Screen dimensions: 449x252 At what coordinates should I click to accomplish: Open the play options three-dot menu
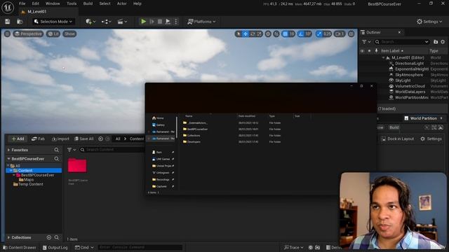coord(176,22)
